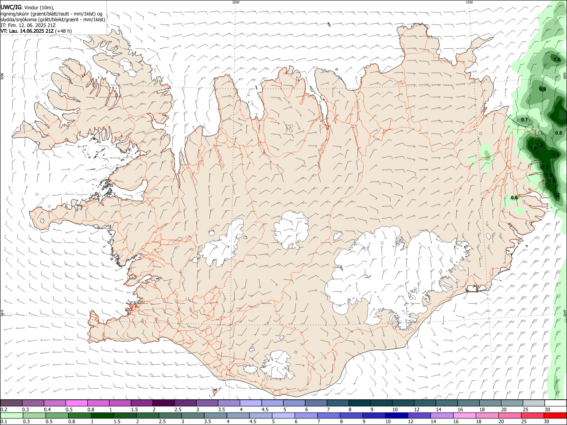Click the '0.9' precipitation value on the map
The width and height of the screenshot is (567, 425).
543,89
